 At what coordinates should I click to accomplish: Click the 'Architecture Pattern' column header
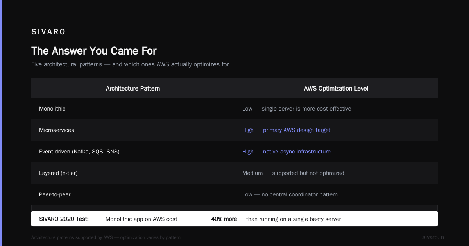pyautogui.click(x=133, y=89)
